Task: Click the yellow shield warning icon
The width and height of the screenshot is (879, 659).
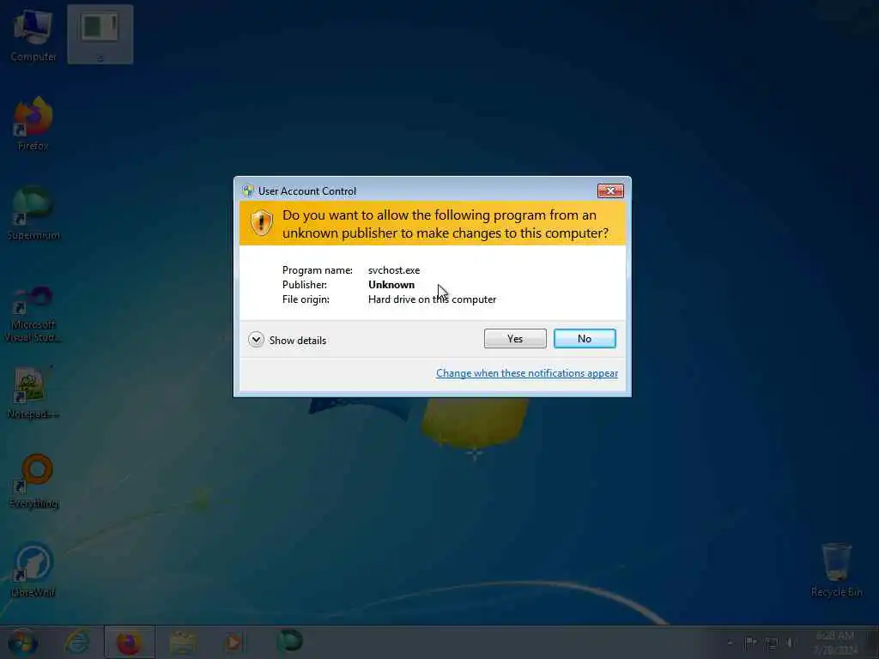Action: (x=261, y=223)
